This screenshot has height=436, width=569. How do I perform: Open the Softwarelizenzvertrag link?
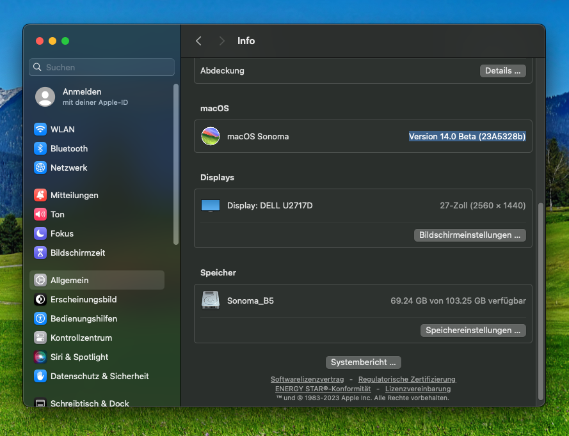point(307,379)
